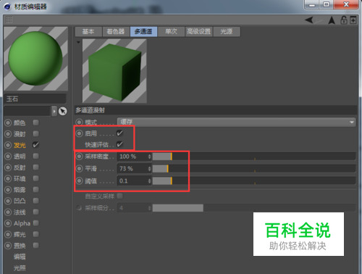
Task: Click the green cube preview thumbnail
Action: coord(114,71)
